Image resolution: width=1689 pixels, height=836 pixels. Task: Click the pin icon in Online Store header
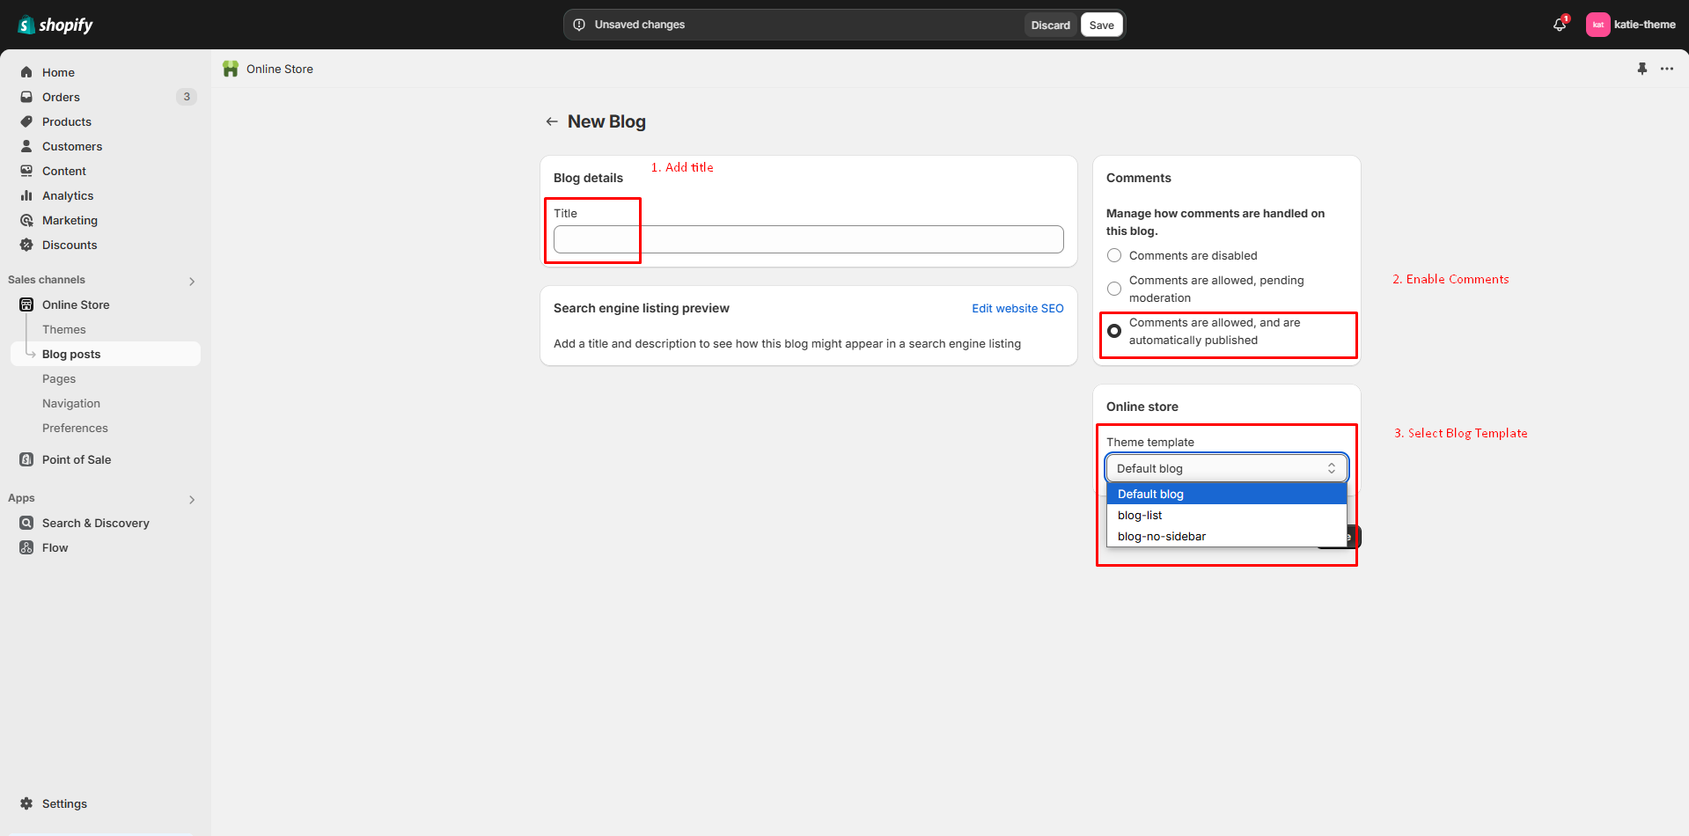point(1641,69)
